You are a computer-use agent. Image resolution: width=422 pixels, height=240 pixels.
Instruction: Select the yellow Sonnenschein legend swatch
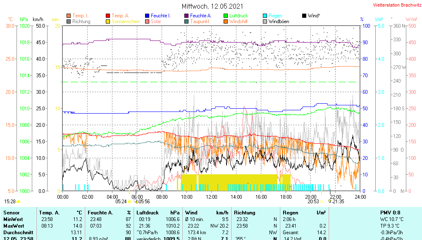point(108,21)
